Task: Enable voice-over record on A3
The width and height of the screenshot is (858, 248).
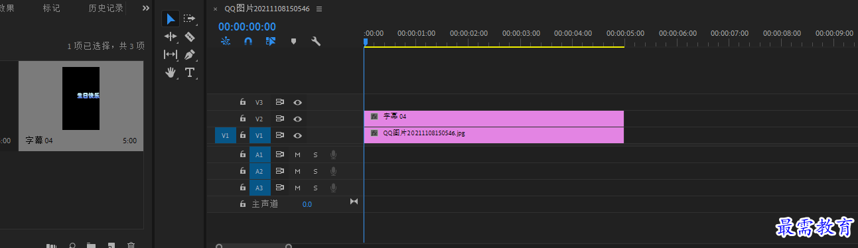Action: click(334, 188)
